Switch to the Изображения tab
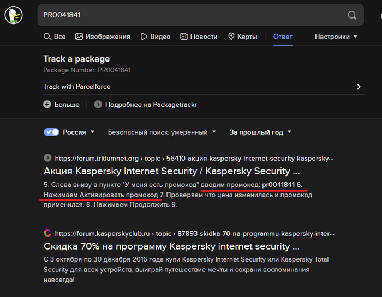This screenshot has width=382, height=297. pos(103,37)
